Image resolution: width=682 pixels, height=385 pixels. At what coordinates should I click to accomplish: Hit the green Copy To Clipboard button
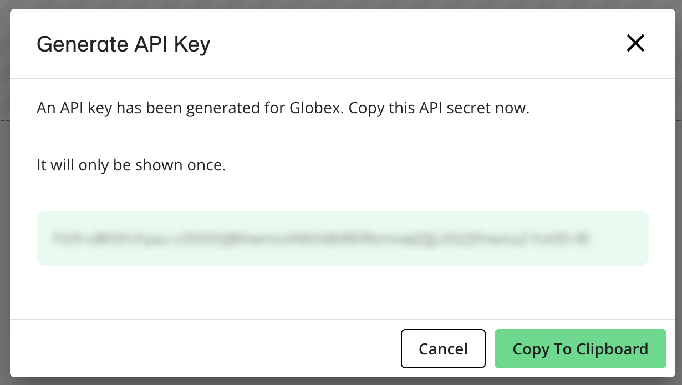click(580, 348)
